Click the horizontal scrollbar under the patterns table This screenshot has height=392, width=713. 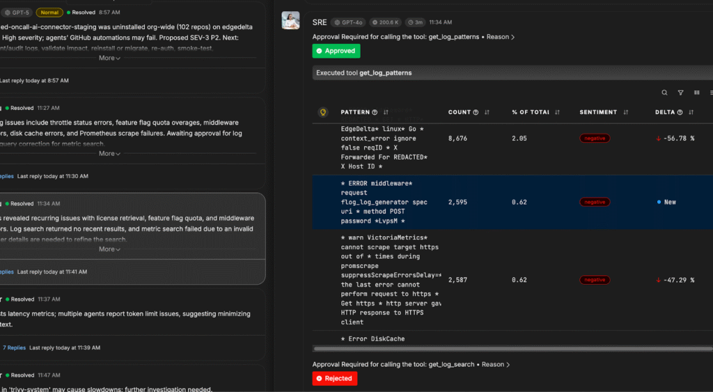pos(487,348)
